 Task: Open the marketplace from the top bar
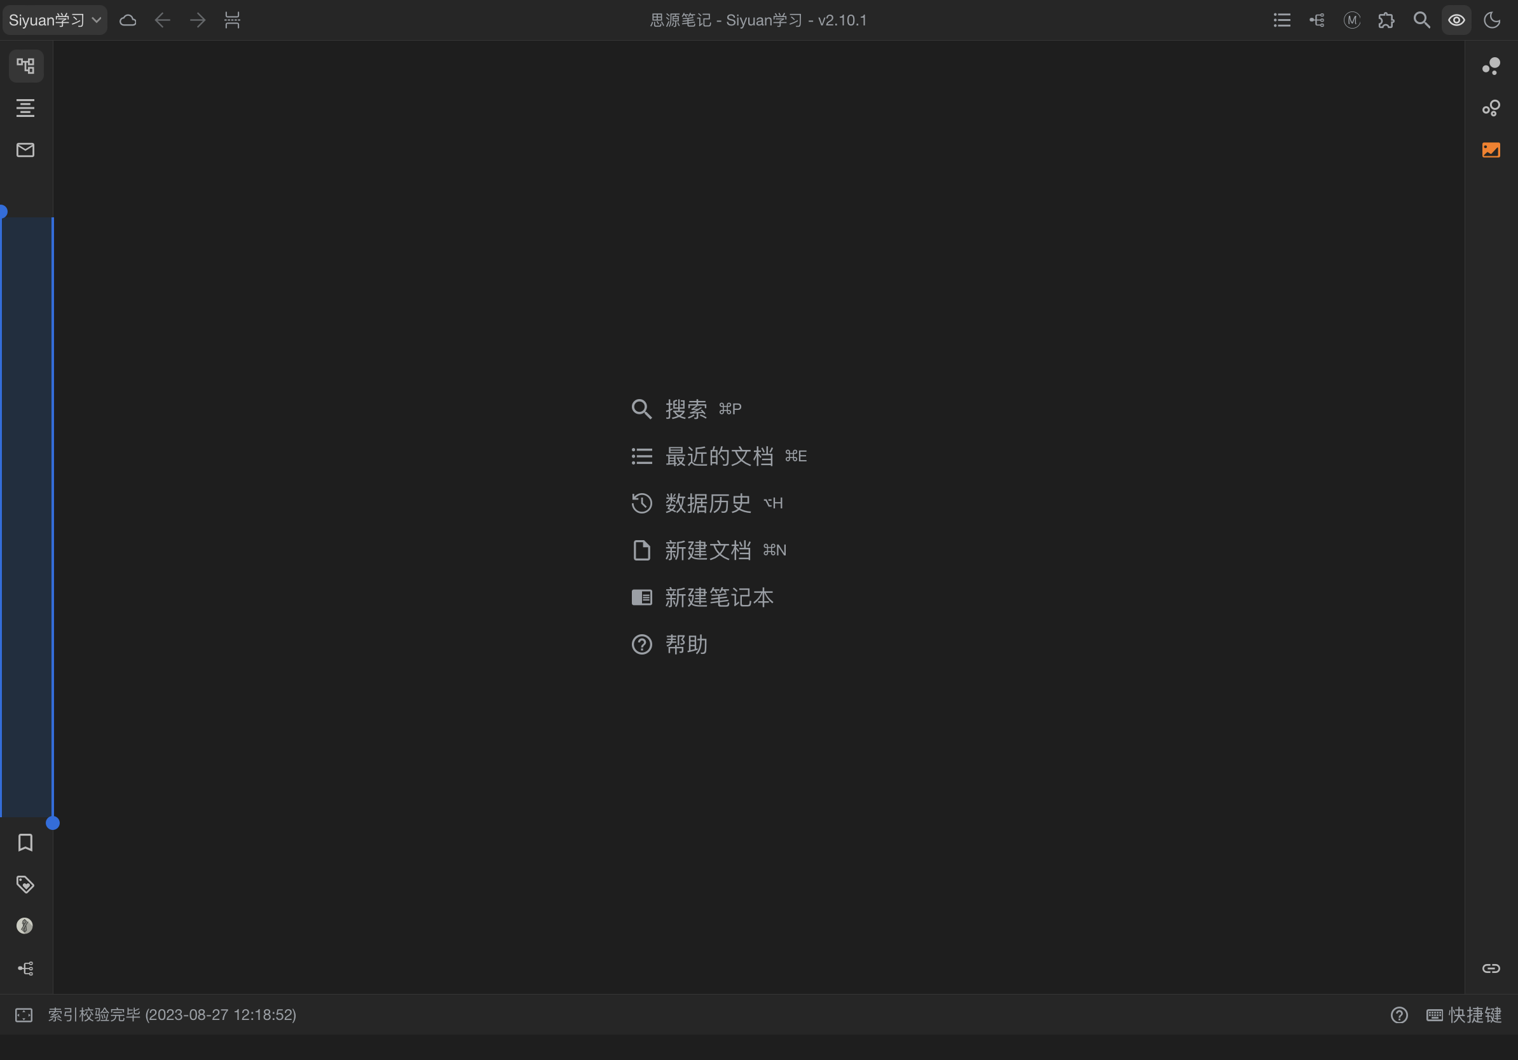[x=1386, y=20]
